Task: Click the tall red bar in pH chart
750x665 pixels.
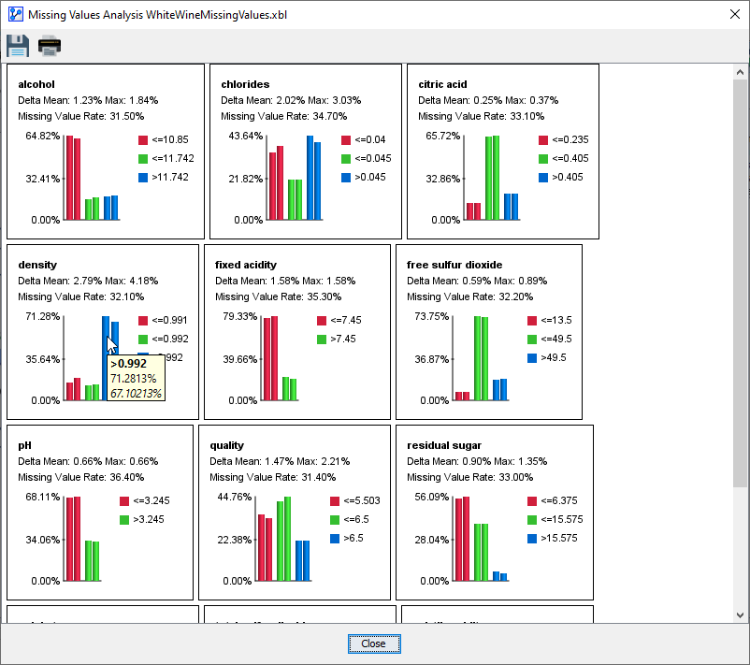Action: click(x=69, y=538)
